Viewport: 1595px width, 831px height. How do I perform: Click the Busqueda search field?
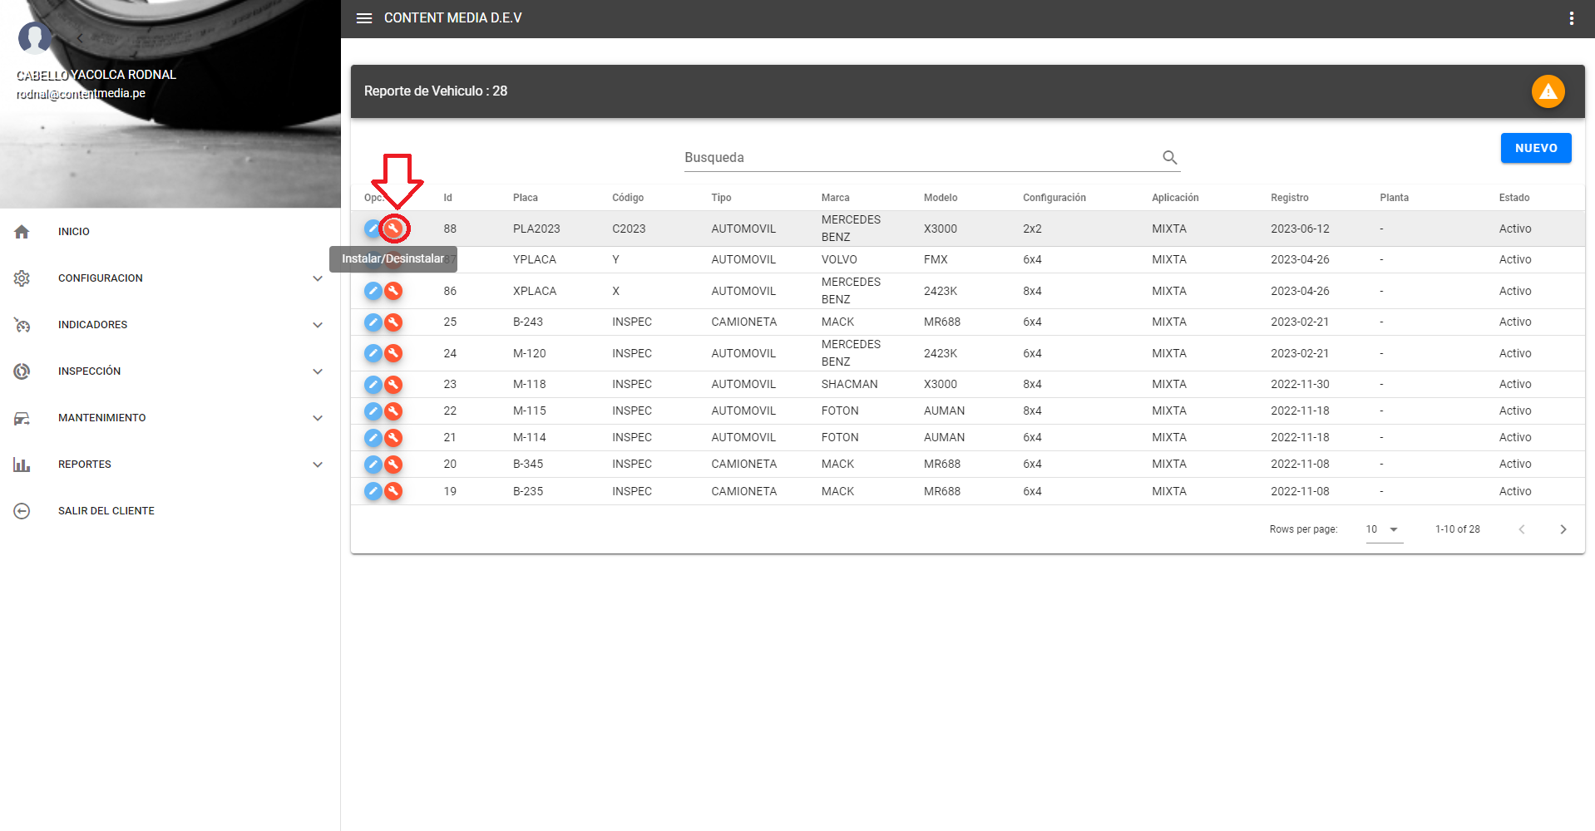point(915,158)
